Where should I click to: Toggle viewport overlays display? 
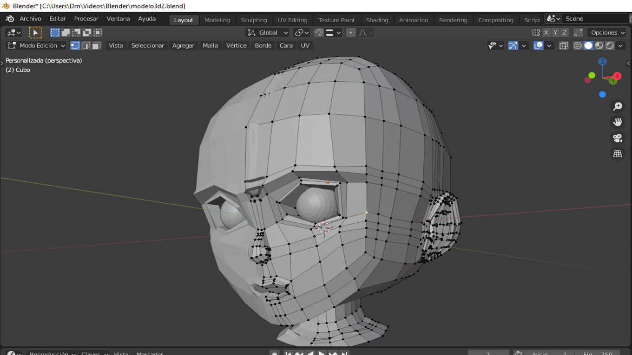(x=538, y=45)
